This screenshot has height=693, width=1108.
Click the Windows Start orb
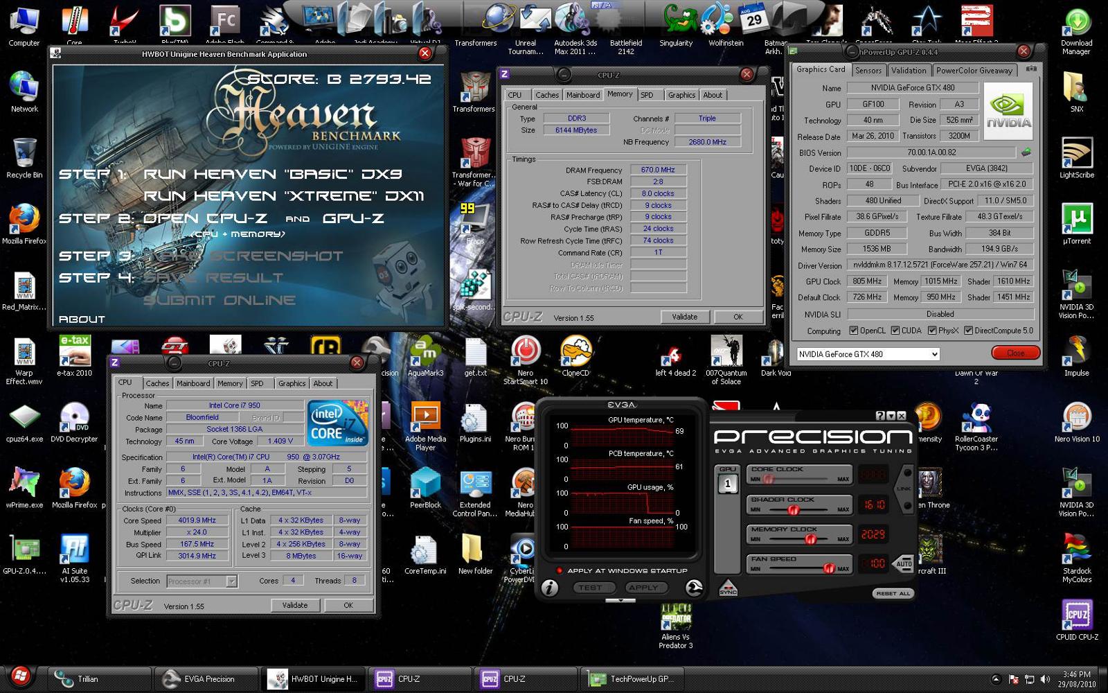tap(20, 676)
